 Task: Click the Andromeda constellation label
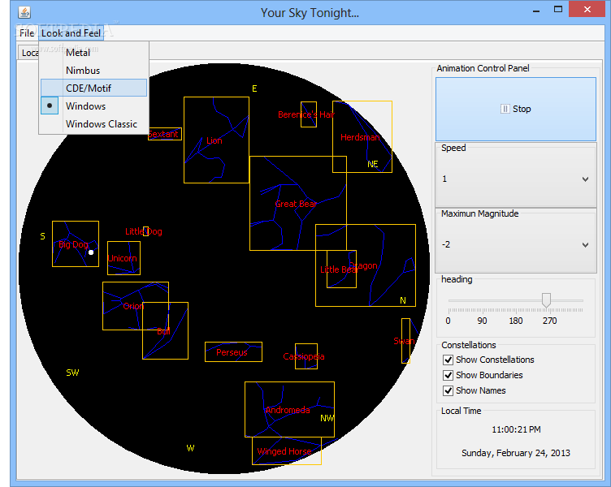[288, 411]
